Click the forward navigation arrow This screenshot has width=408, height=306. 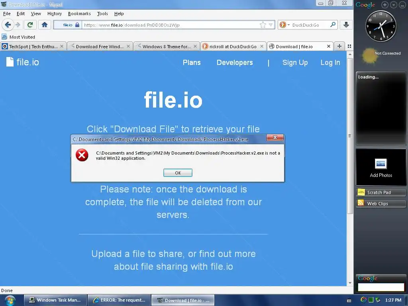tap(18, 25)
